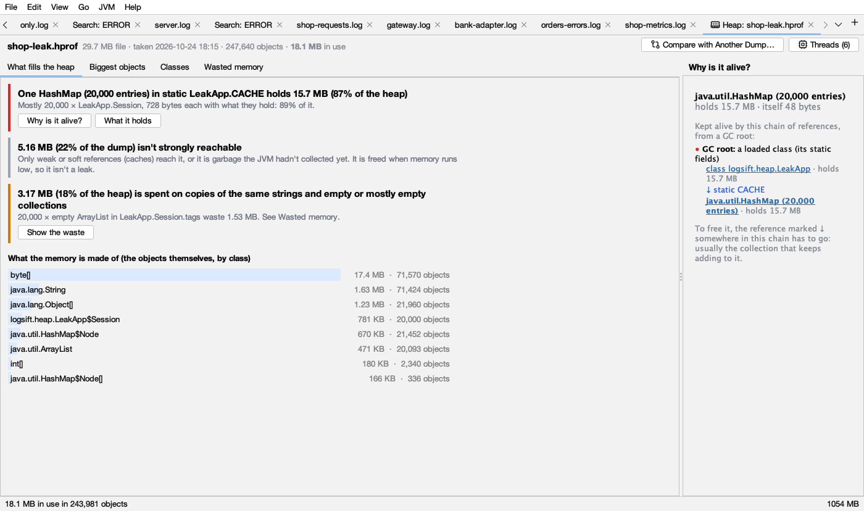Select the java.util.ArrayList class row
Viewport: 864px width, 511px height.
click(x=230, y=349)
